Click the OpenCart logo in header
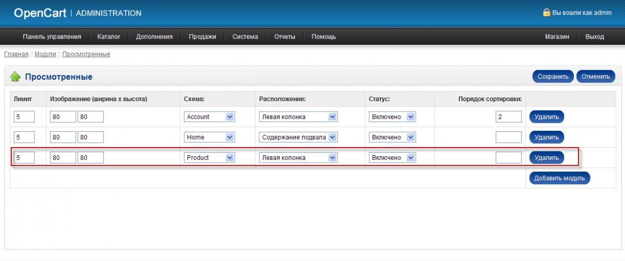The image size is (625, 261). (x=40, y=13)
